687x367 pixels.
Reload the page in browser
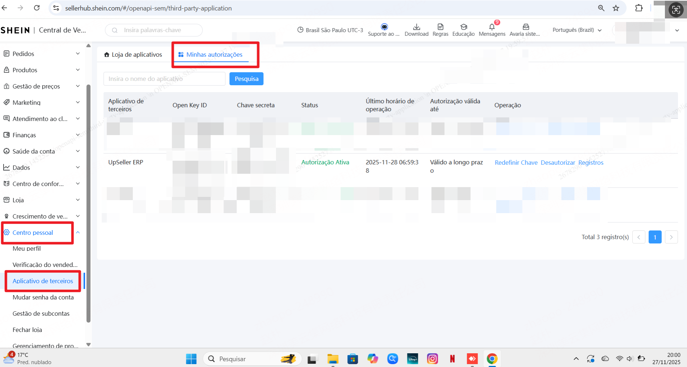[37, 8]
